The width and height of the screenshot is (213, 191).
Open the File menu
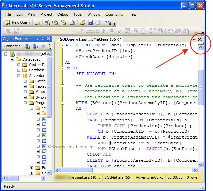[x=8, y=14]
